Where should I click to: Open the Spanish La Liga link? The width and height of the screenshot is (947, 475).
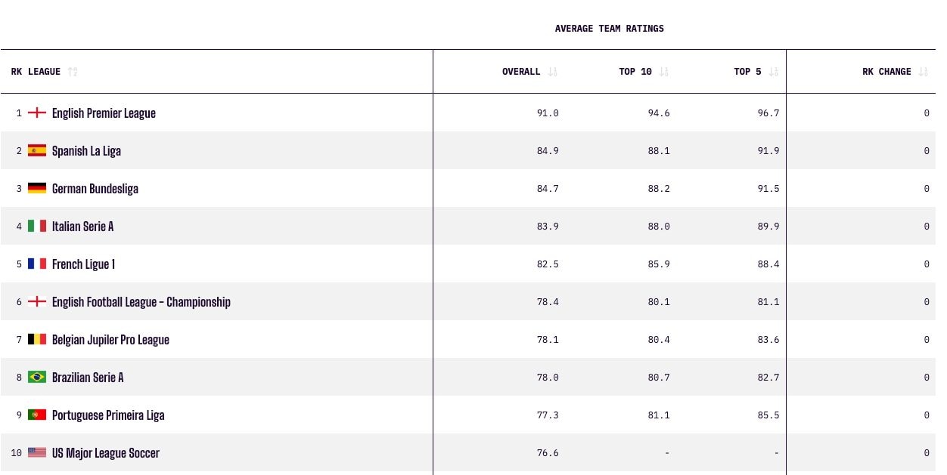[86, 151]
